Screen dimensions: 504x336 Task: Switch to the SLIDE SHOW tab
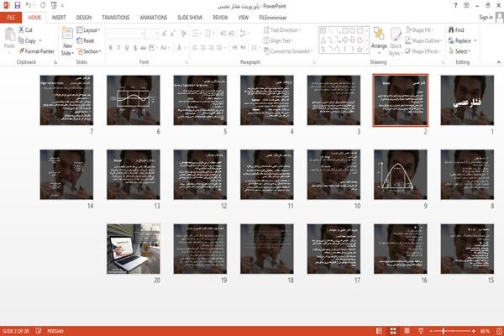(190, 18)
